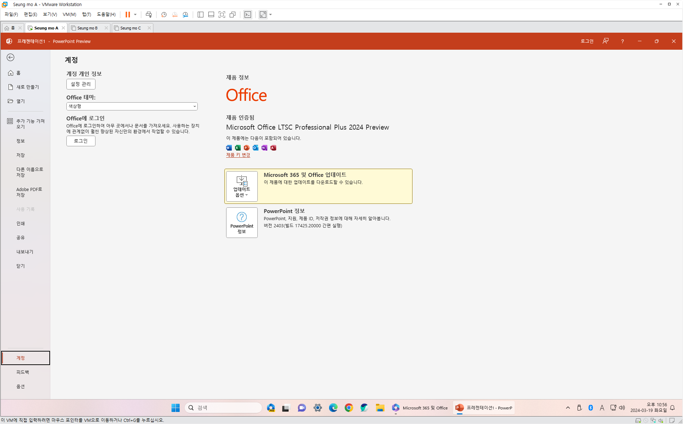Click the VMware pause (suspend) icon

128,15
